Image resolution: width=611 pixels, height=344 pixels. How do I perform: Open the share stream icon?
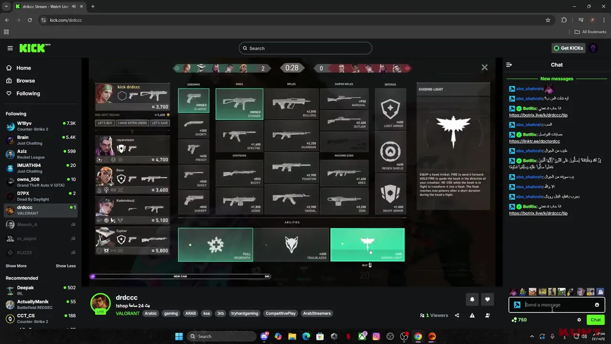[457, 315]
